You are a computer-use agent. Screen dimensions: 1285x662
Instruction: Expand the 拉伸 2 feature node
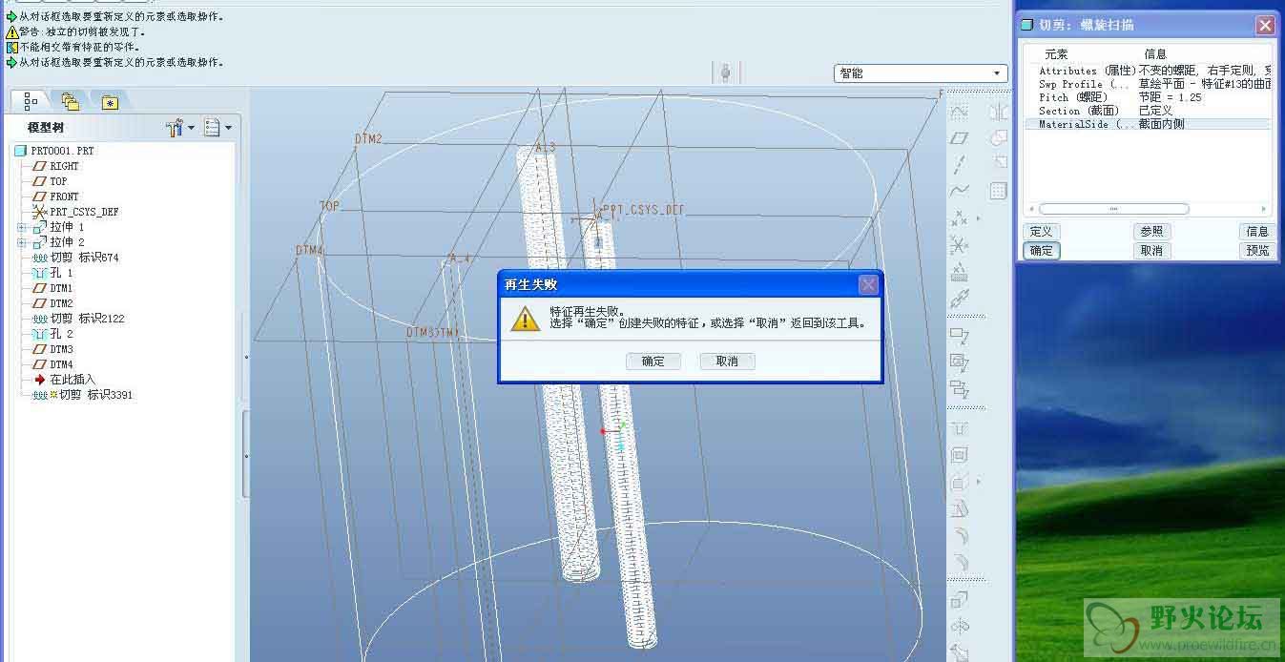[22, 242]
